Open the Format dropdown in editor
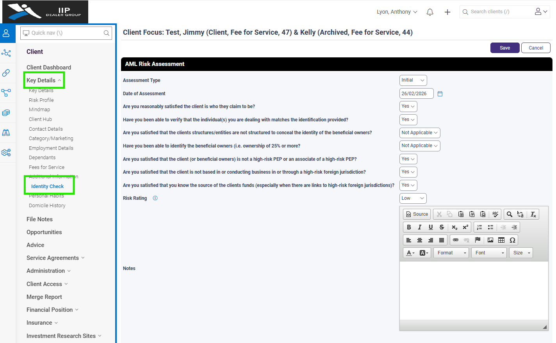 pyautogui.click(x=451, y=253)
